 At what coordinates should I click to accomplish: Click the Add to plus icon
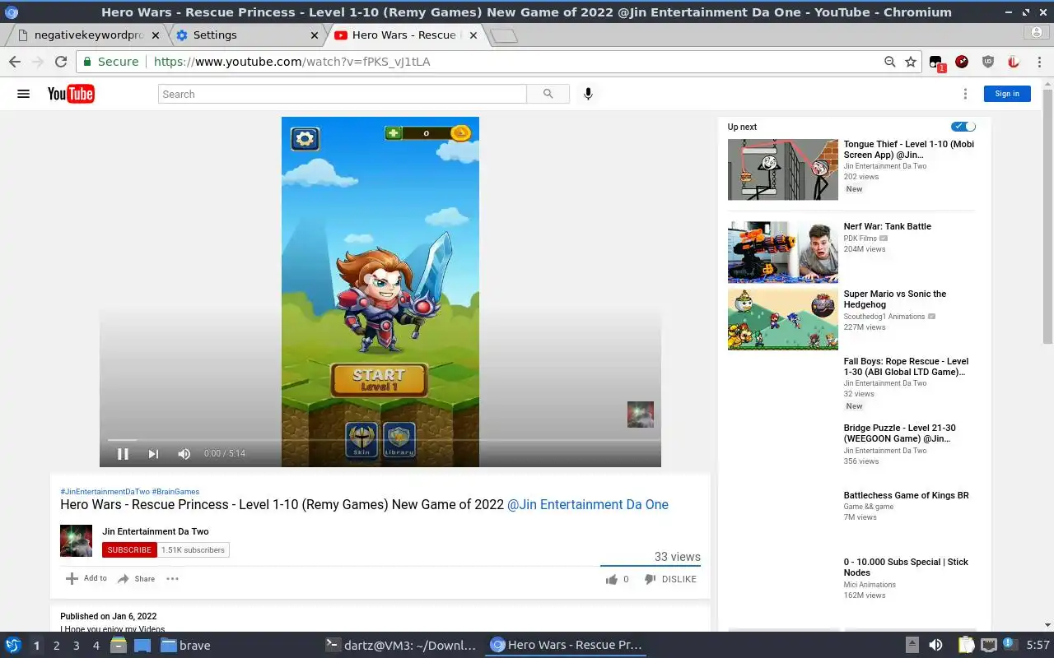(x=72, y=578)
